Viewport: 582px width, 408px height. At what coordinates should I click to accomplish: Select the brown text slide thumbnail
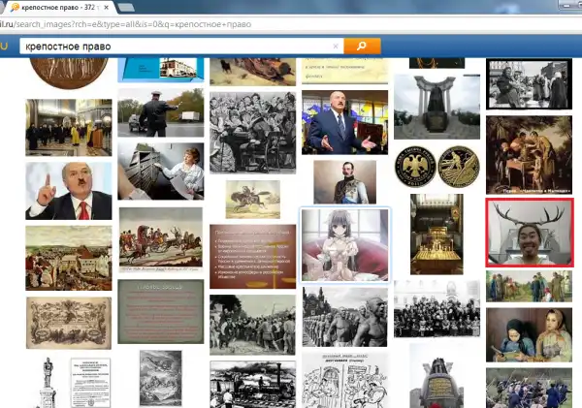click(252, 256)
